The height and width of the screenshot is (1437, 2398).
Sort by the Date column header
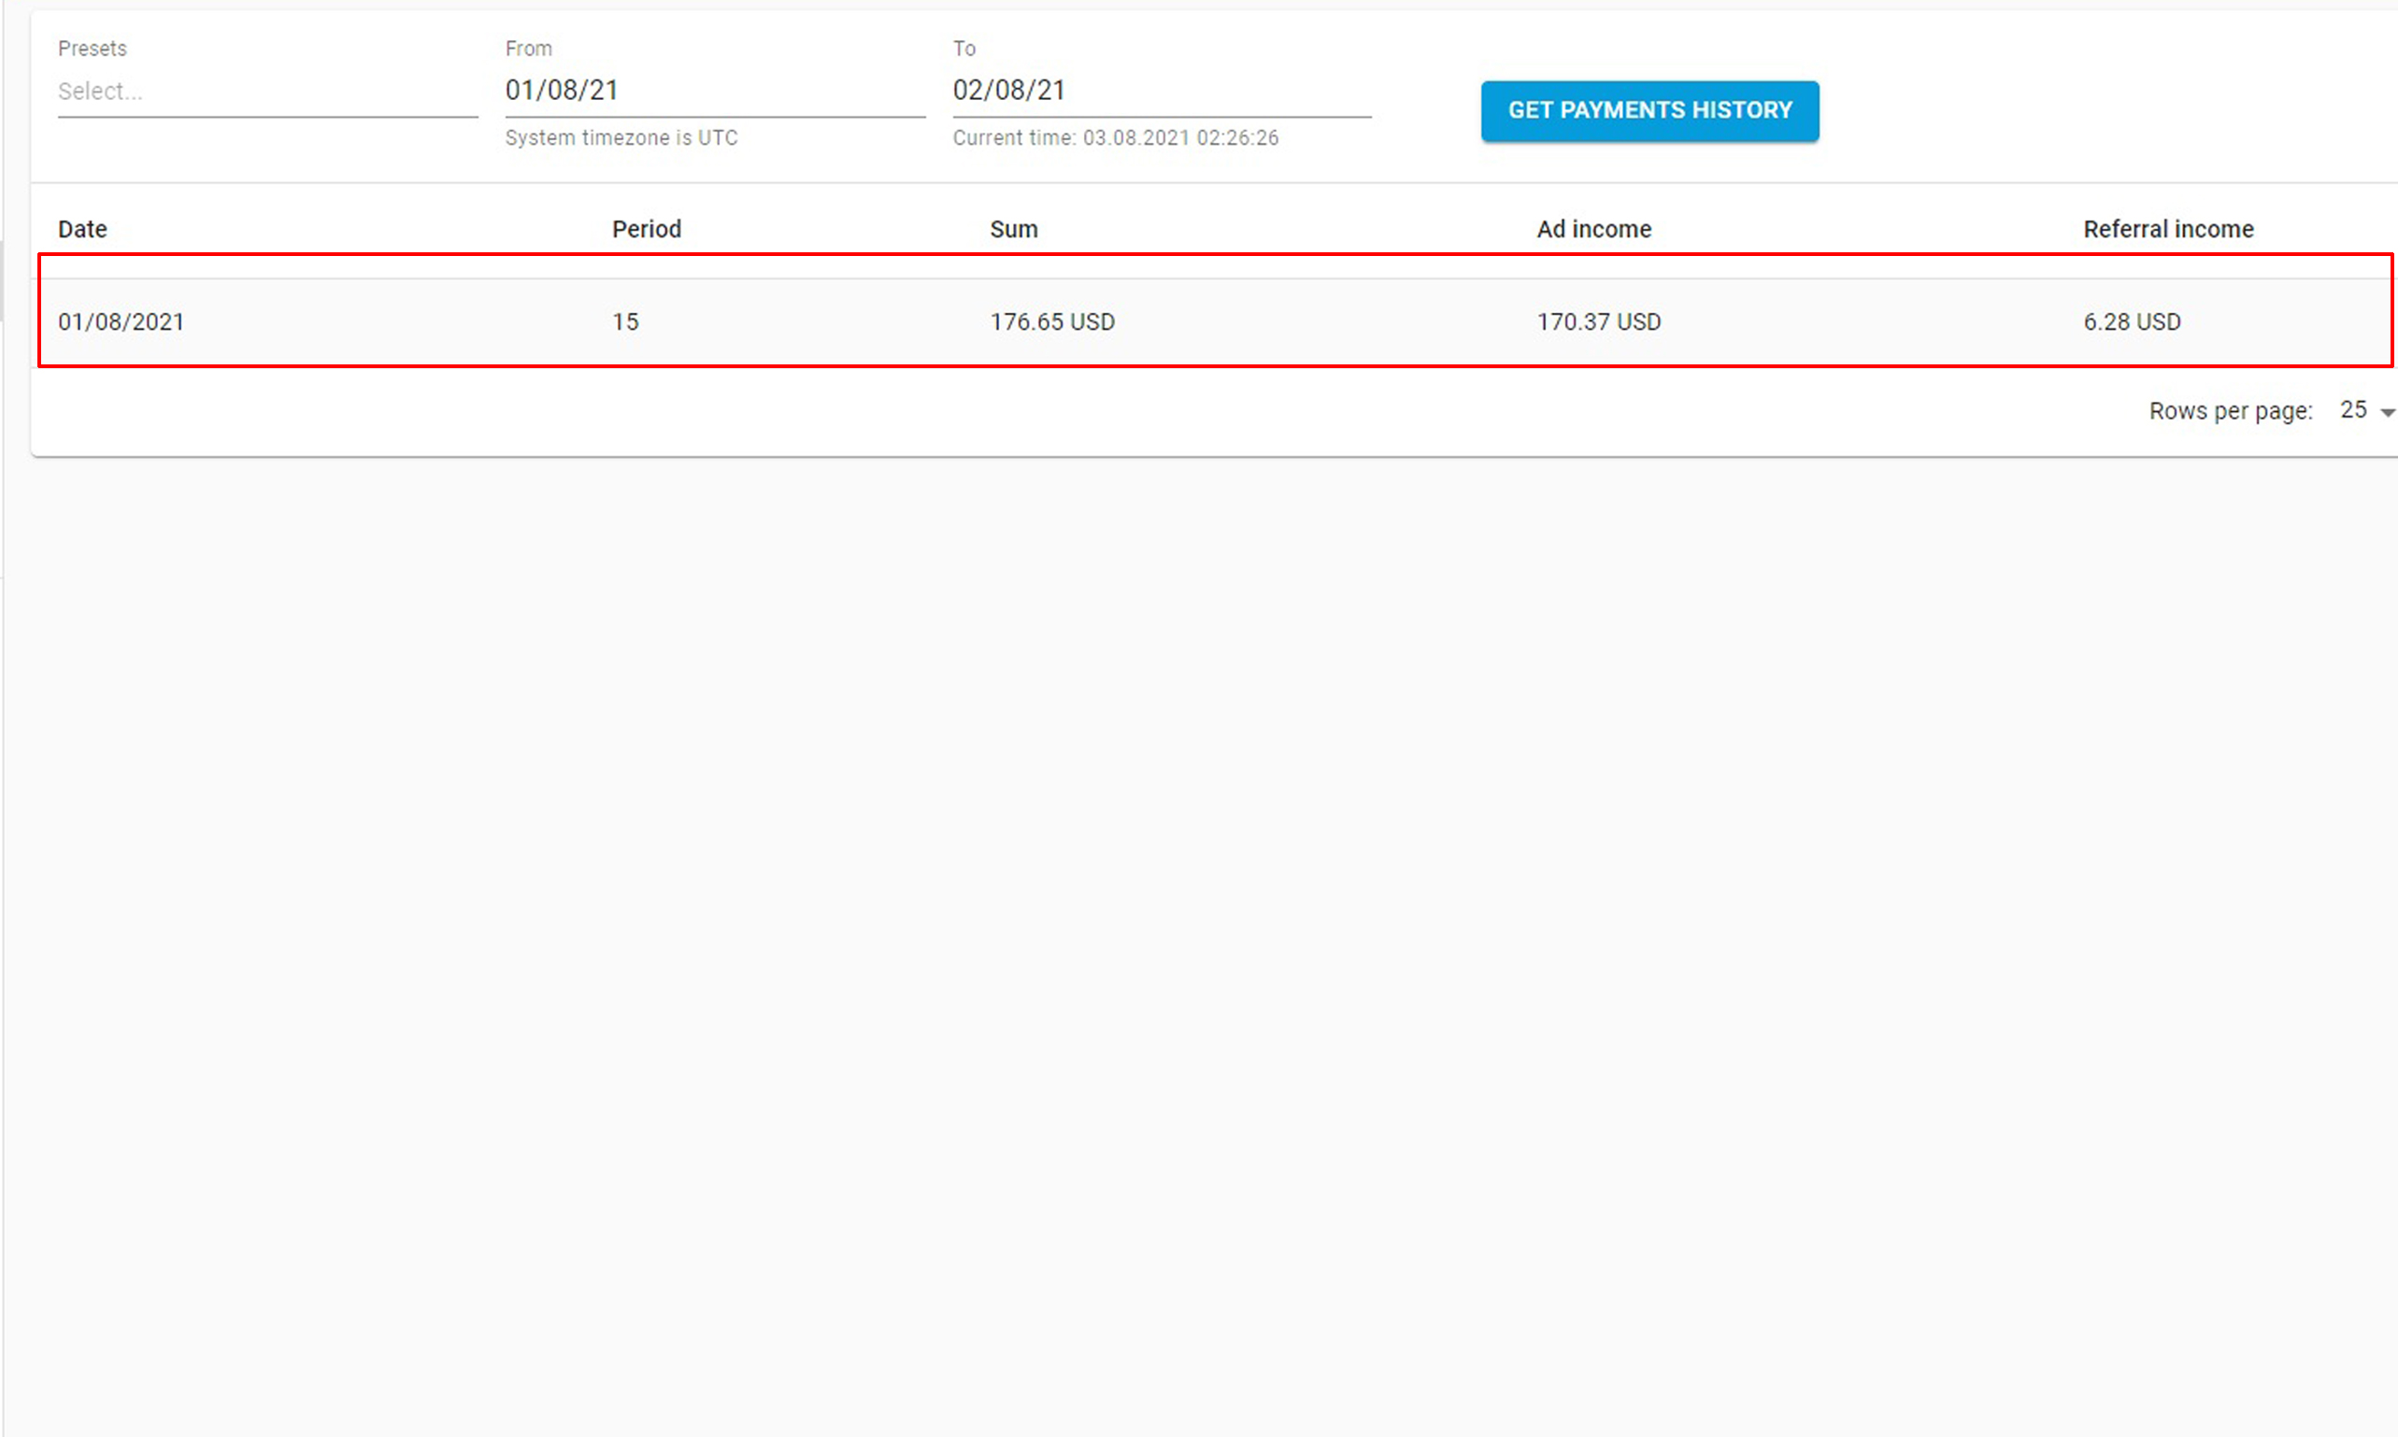point(82,230)
